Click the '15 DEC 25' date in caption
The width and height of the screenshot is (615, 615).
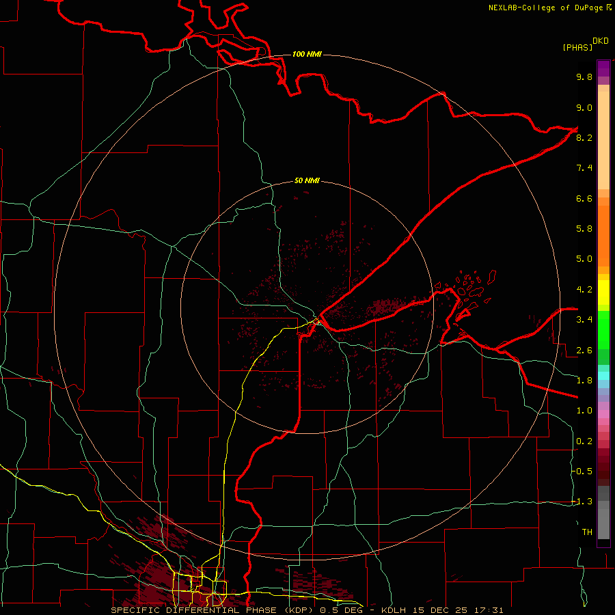click(439, 610)
